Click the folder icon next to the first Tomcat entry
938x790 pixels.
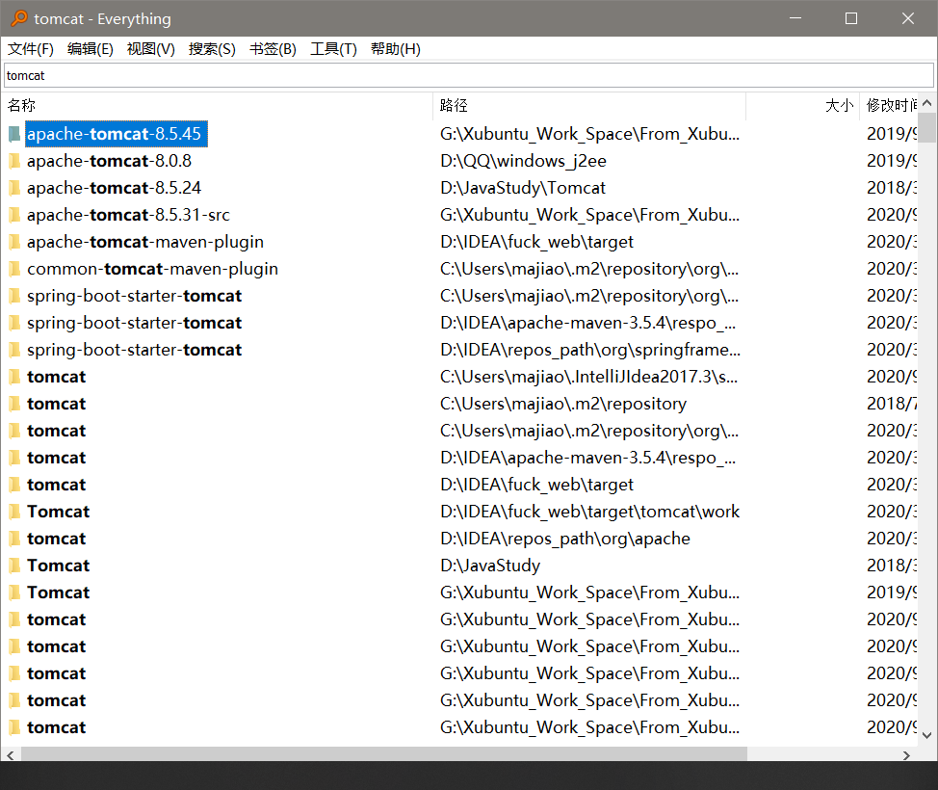[x=13, y=511]
